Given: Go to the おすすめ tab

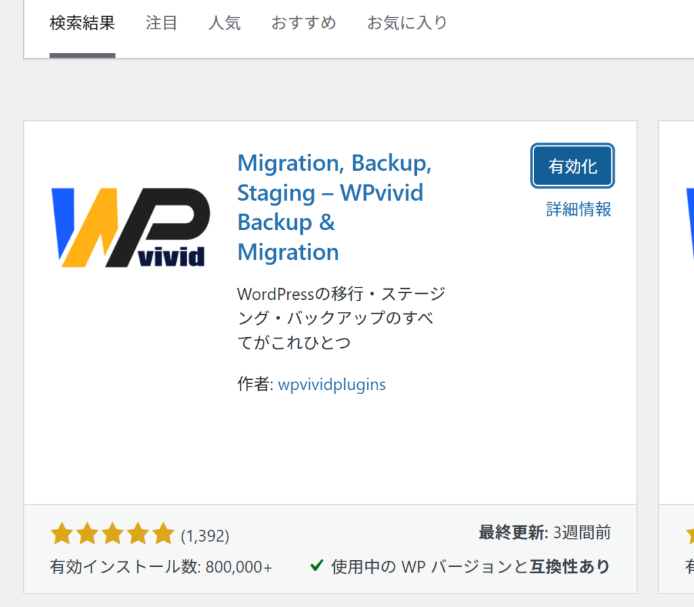Looking at the screenshot, I should pyautogui.click(x=304, y=23).
